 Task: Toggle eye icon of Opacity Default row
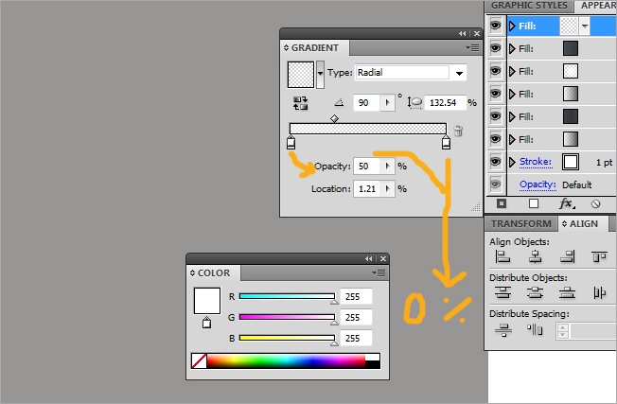496,184
